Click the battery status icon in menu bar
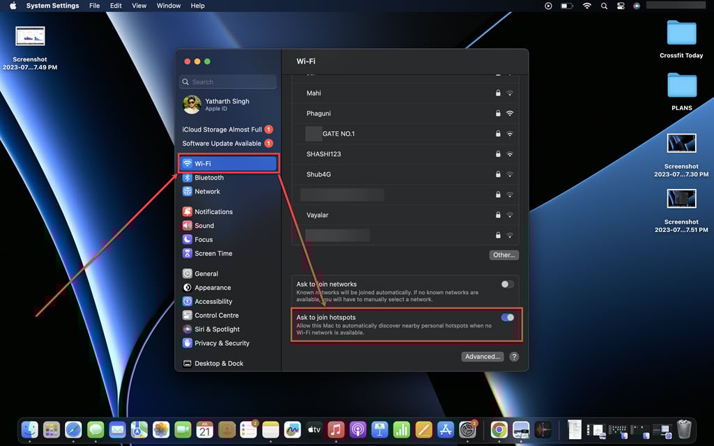 (567, 6)
